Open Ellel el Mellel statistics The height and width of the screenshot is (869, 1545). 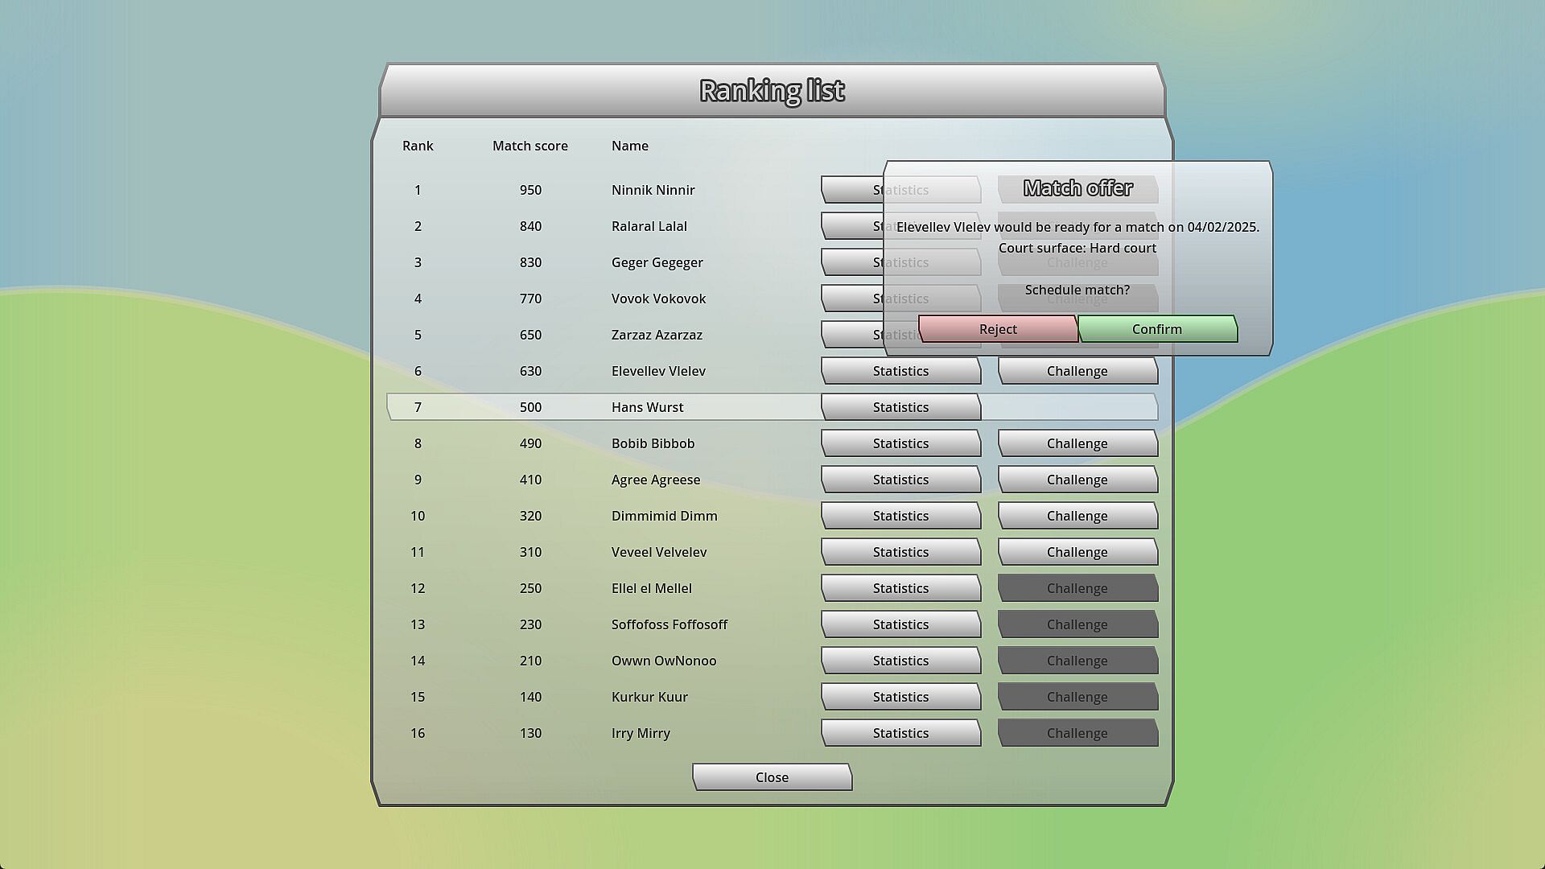tap(900, 588)
